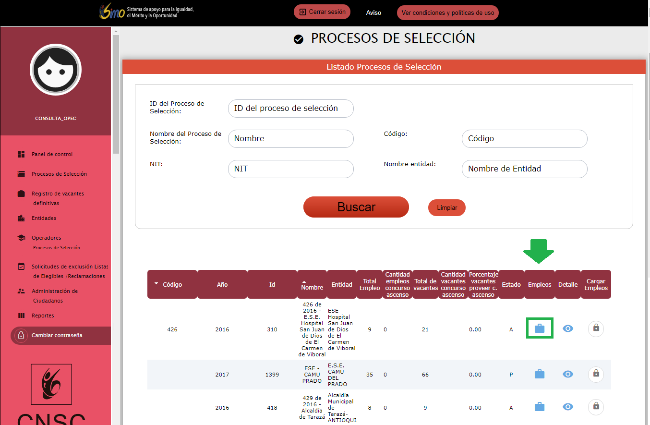The height and width of the screenshot is (425, 650).
Task: Click the Entidades building icon in sidebar
Action: click(x=21, y=218)
